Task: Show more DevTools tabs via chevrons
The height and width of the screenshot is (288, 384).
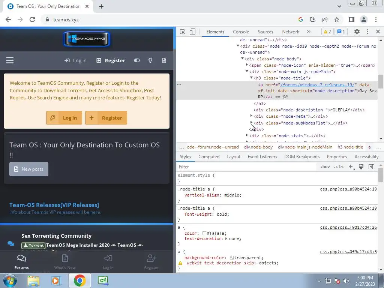Action: 309,31
